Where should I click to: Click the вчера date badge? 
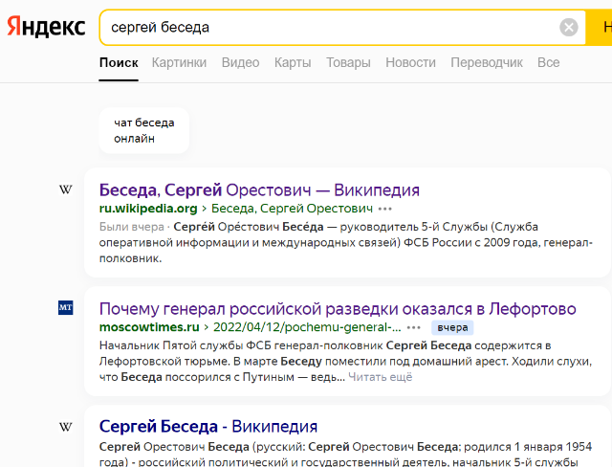coord(452,327)
